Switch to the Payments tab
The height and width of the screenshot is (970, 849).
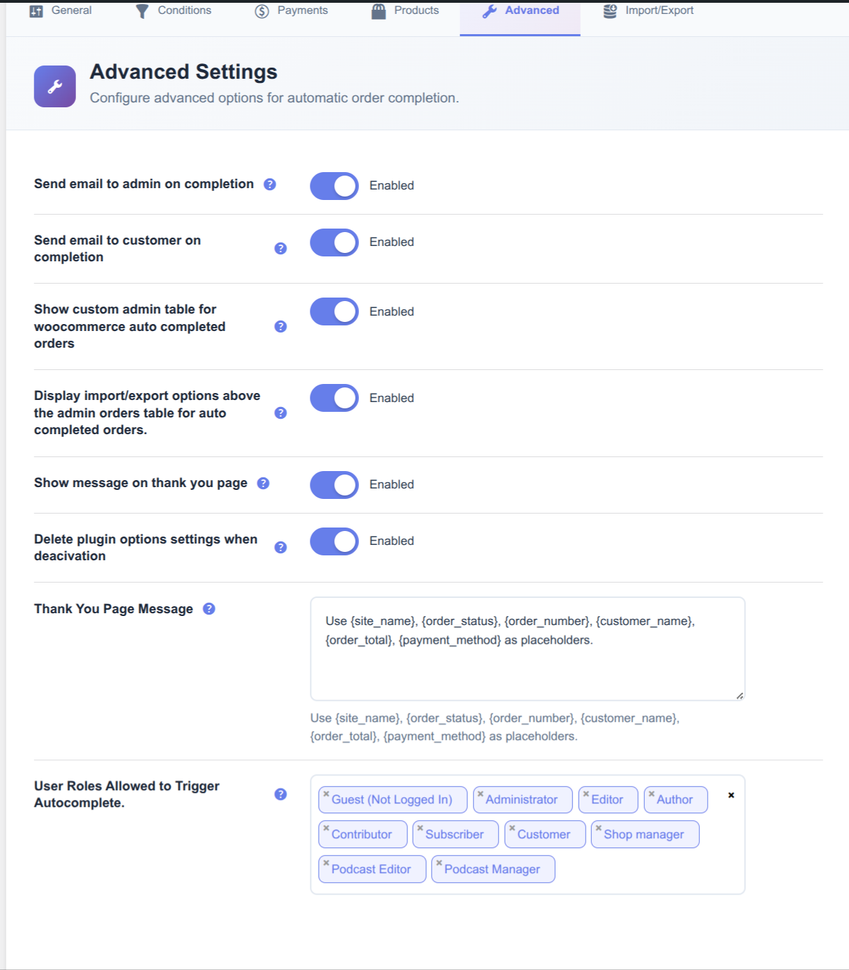pyautogui.click(x=291, y=10)
